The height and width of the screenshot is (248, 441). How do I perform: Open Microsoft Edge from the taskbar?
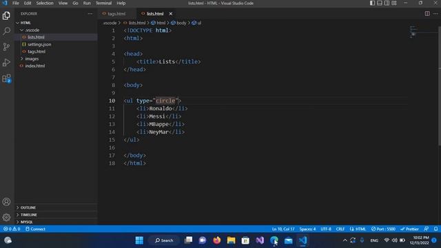pos(274,240)
